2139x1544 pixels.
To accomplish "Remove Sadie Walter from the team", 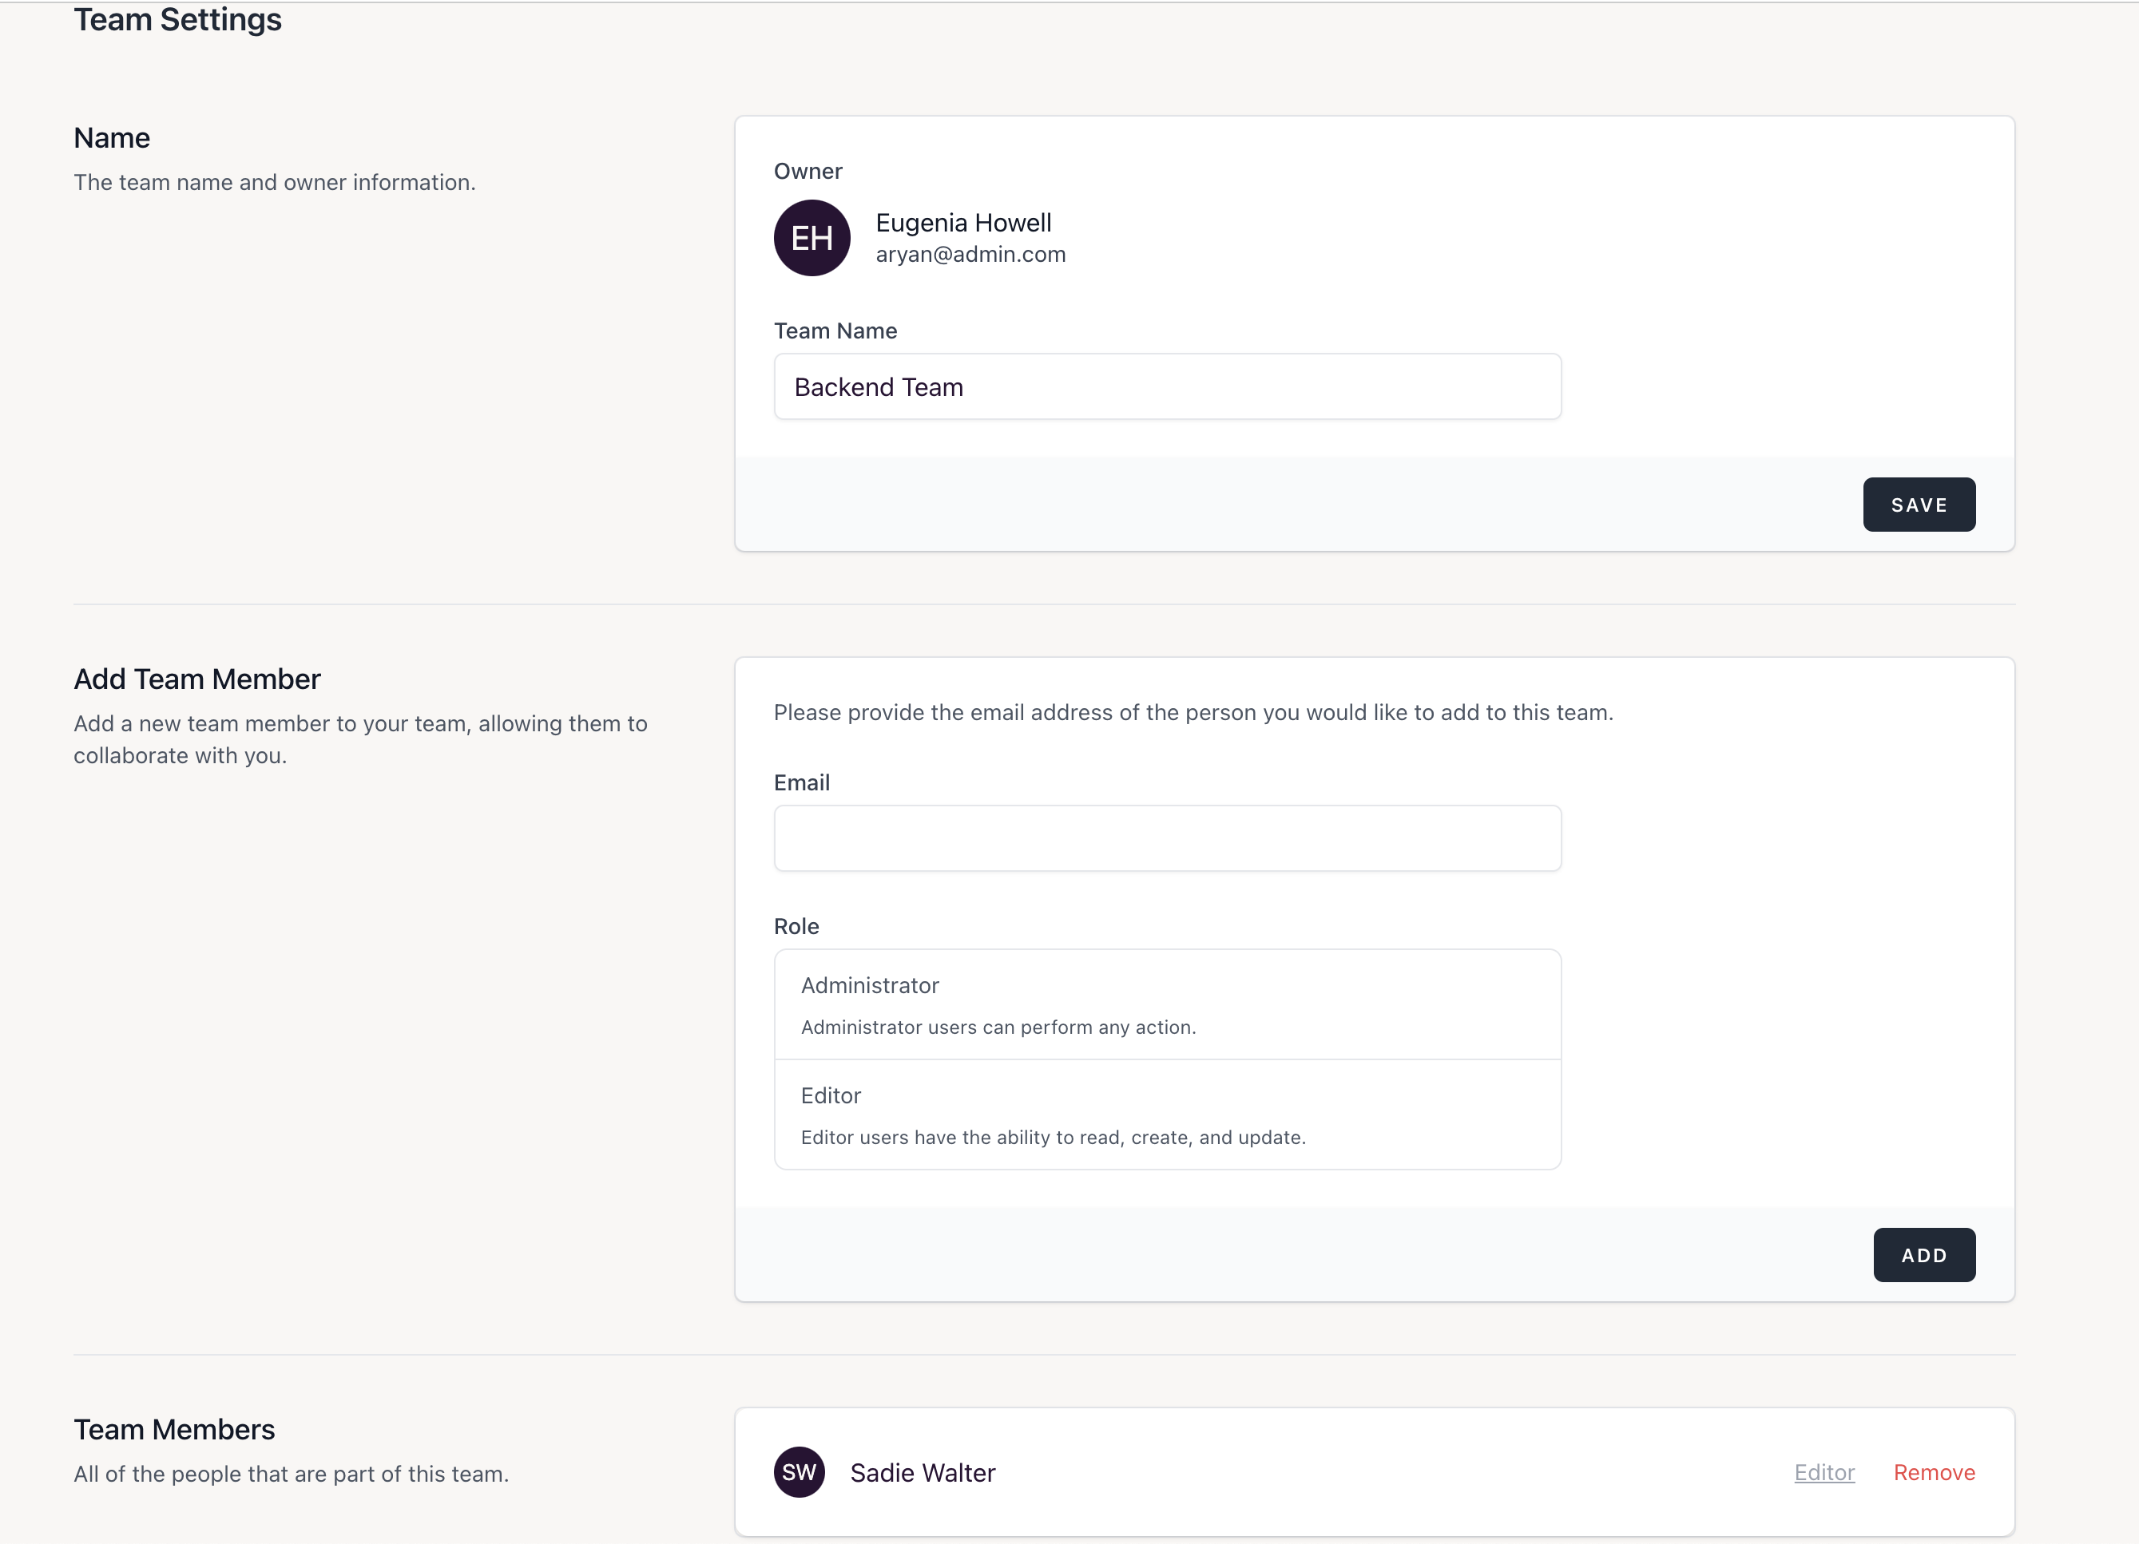I will pyautogui.click(x=1934, y=1472).
